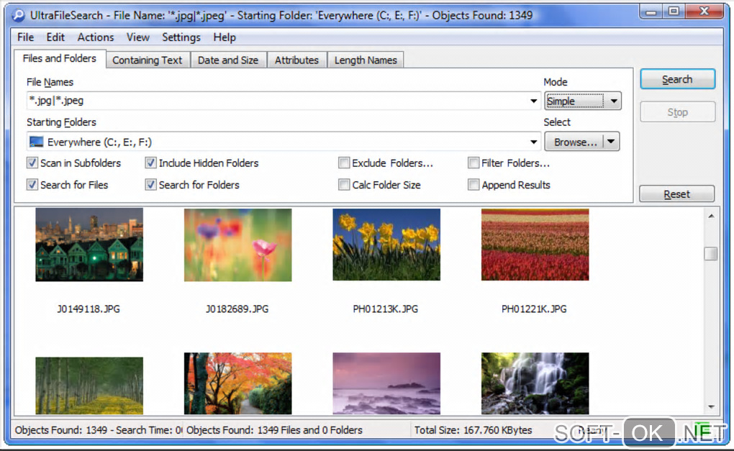Select the J0182689.JPG poppies thumbnail

pos(237,245)
